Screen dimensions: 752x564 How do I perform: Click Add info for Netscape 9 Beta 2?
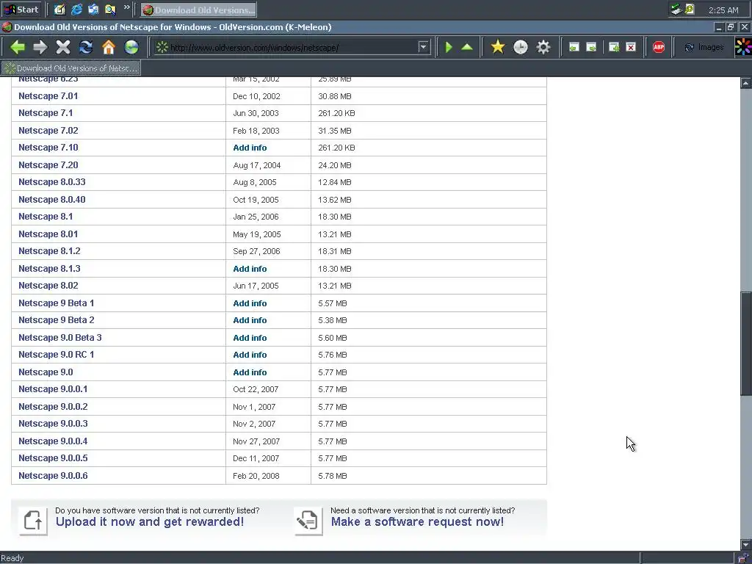coord(250,320)
